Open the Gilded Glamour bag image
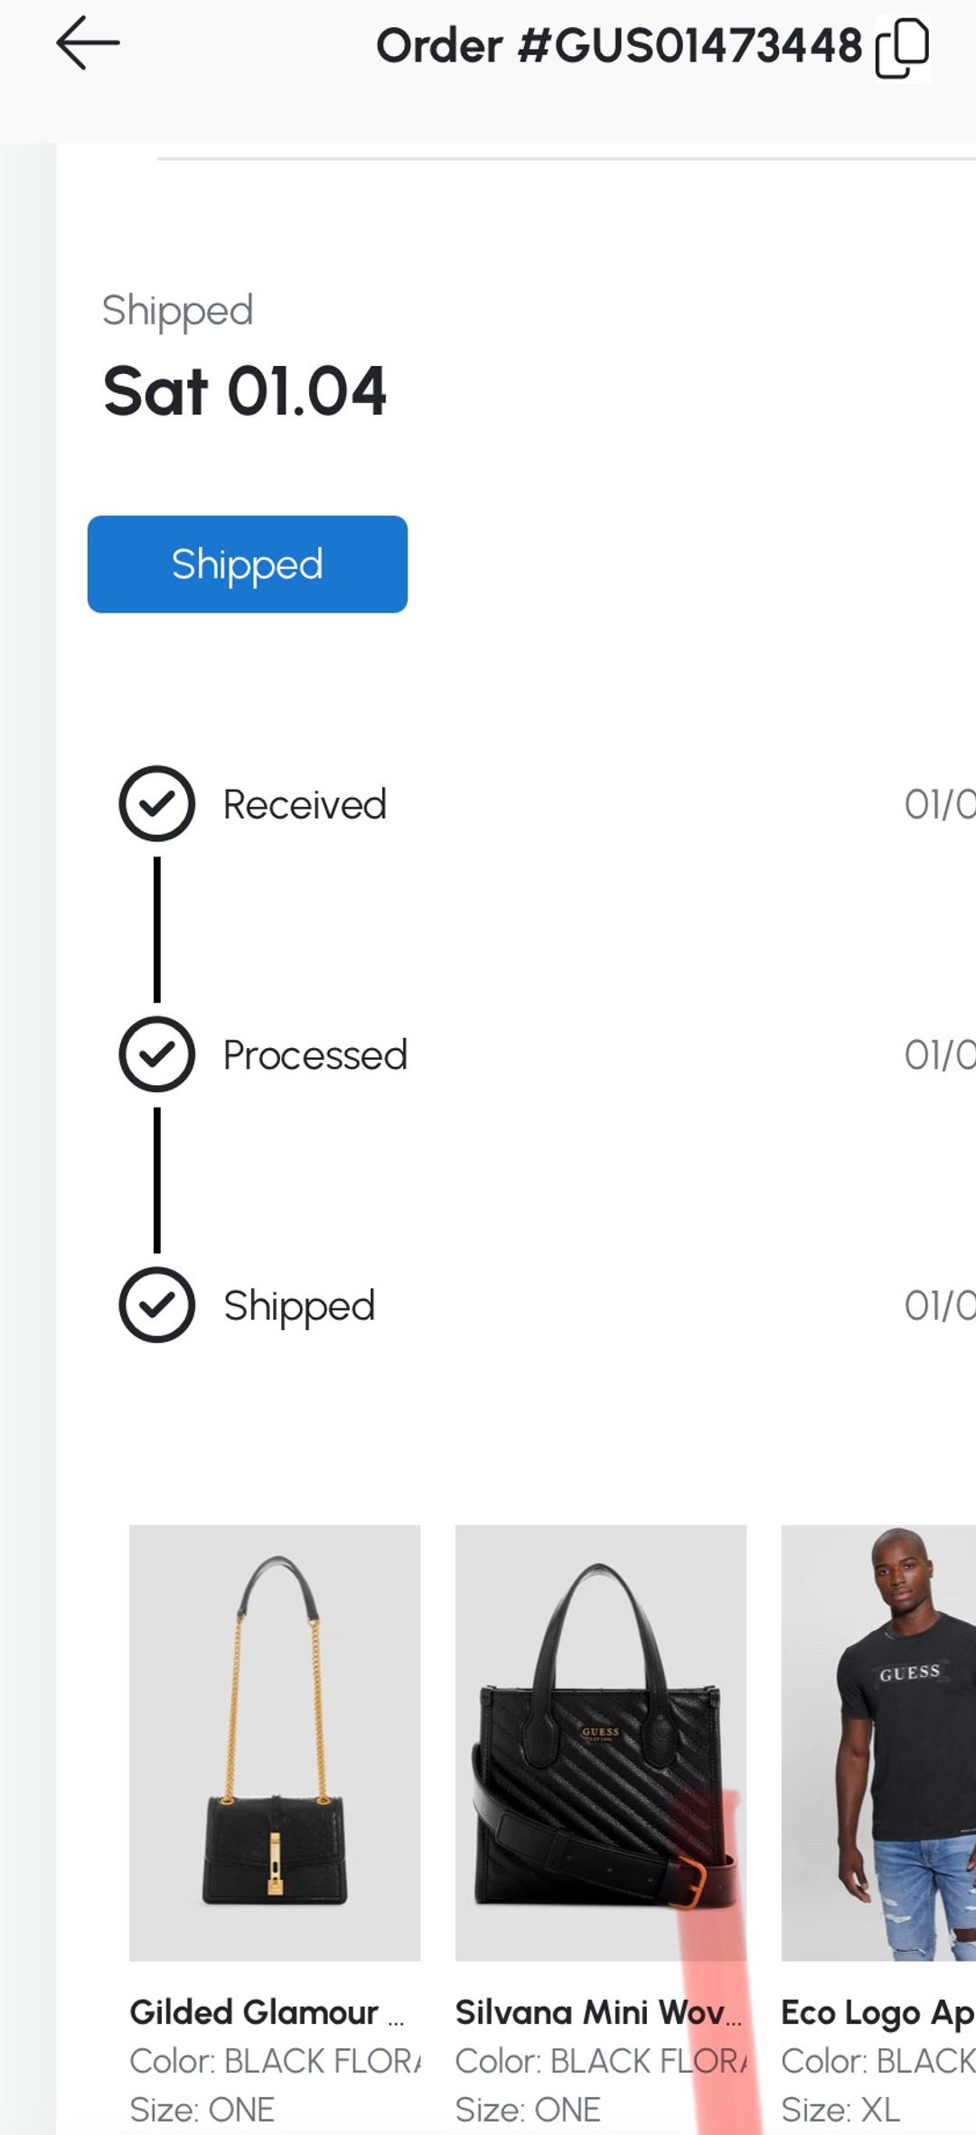The width and height of the screenshot is (976, 2135). tap(275, 1743)
